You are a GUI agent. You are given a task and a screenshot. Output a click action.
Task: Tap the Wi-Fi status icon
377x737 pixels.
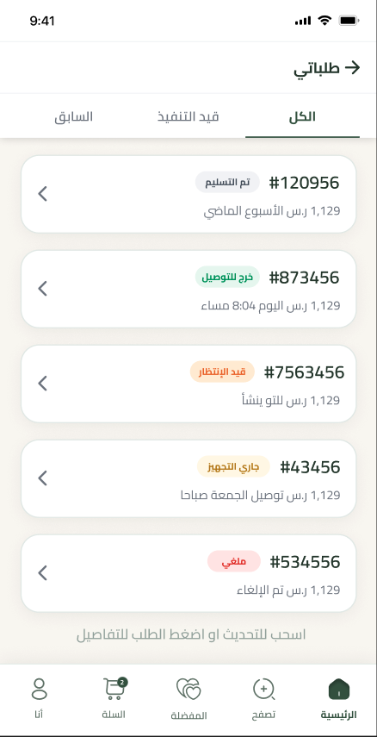(x=324, y=20)
